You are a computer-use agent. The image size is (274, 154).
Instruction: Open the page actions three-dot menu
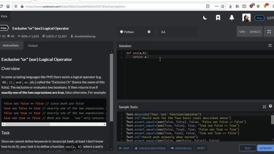tap(217, 6)
